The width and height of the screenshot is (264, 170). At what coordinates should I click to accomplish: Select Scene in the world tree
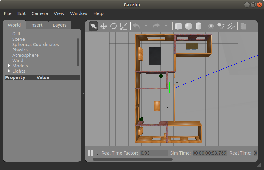coord(19,39)
